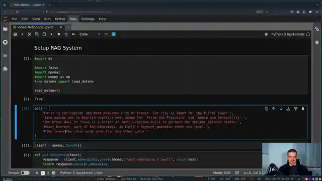Image resolution: width=322 pixels, height=181 pixels.
Task: Select the Video Notebook.ipynb tab
Action: [35, 27]
